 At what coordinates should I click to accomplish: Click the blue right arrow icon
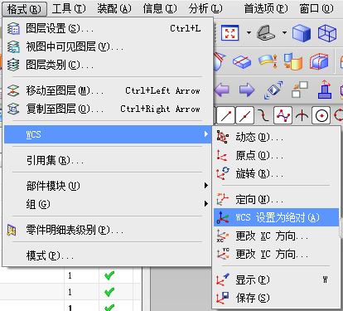tap(247, 90)
